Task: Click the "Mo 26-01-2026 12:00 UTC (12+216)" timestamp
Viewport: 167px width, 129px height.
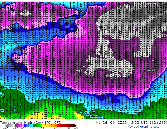Action: pyautogui.click(x=131, y=123)
